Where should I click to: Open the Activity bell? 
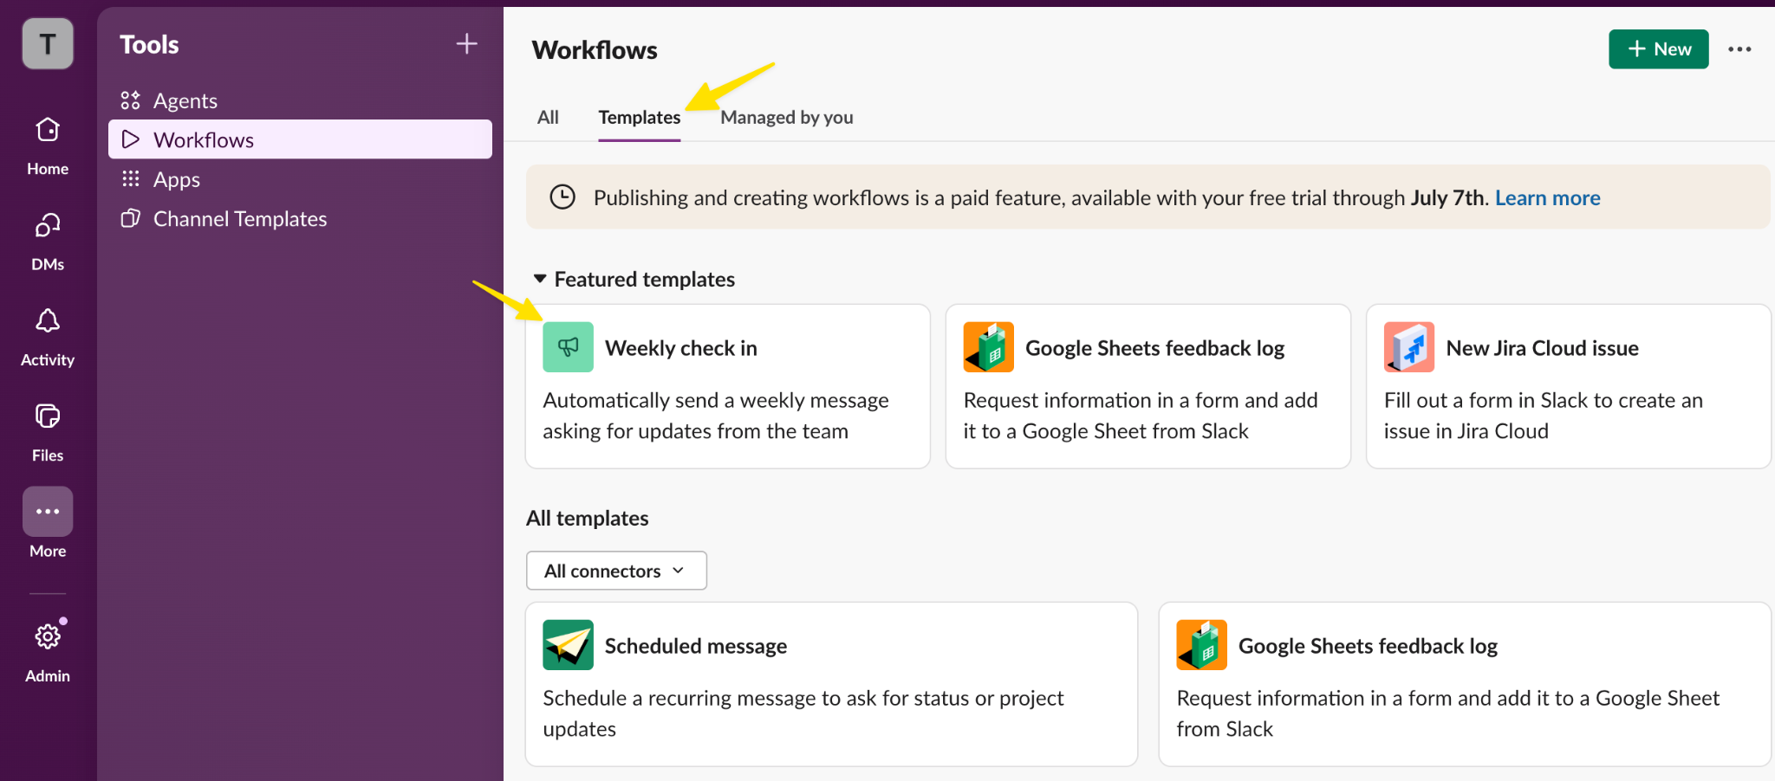48,336
